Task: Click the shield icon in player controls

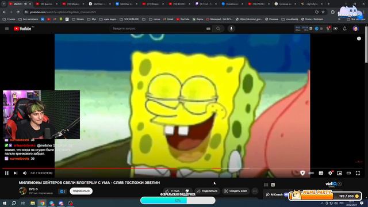Action: [302, 173]
